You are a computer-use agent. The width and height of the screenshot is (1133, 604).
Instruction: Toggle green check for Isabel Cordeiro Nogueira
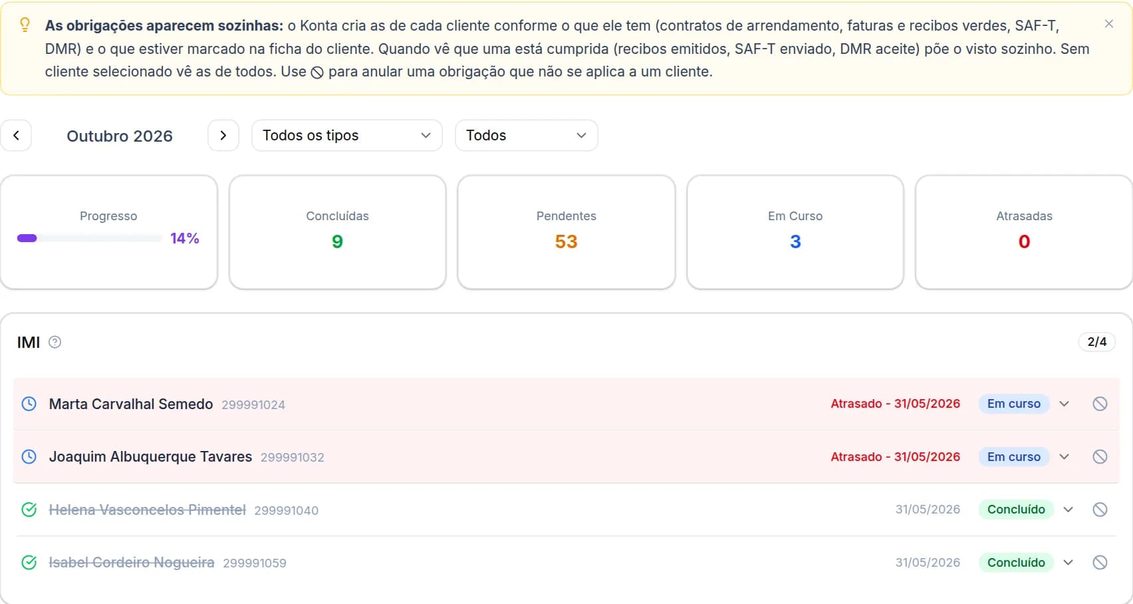[x=29, y=562]
